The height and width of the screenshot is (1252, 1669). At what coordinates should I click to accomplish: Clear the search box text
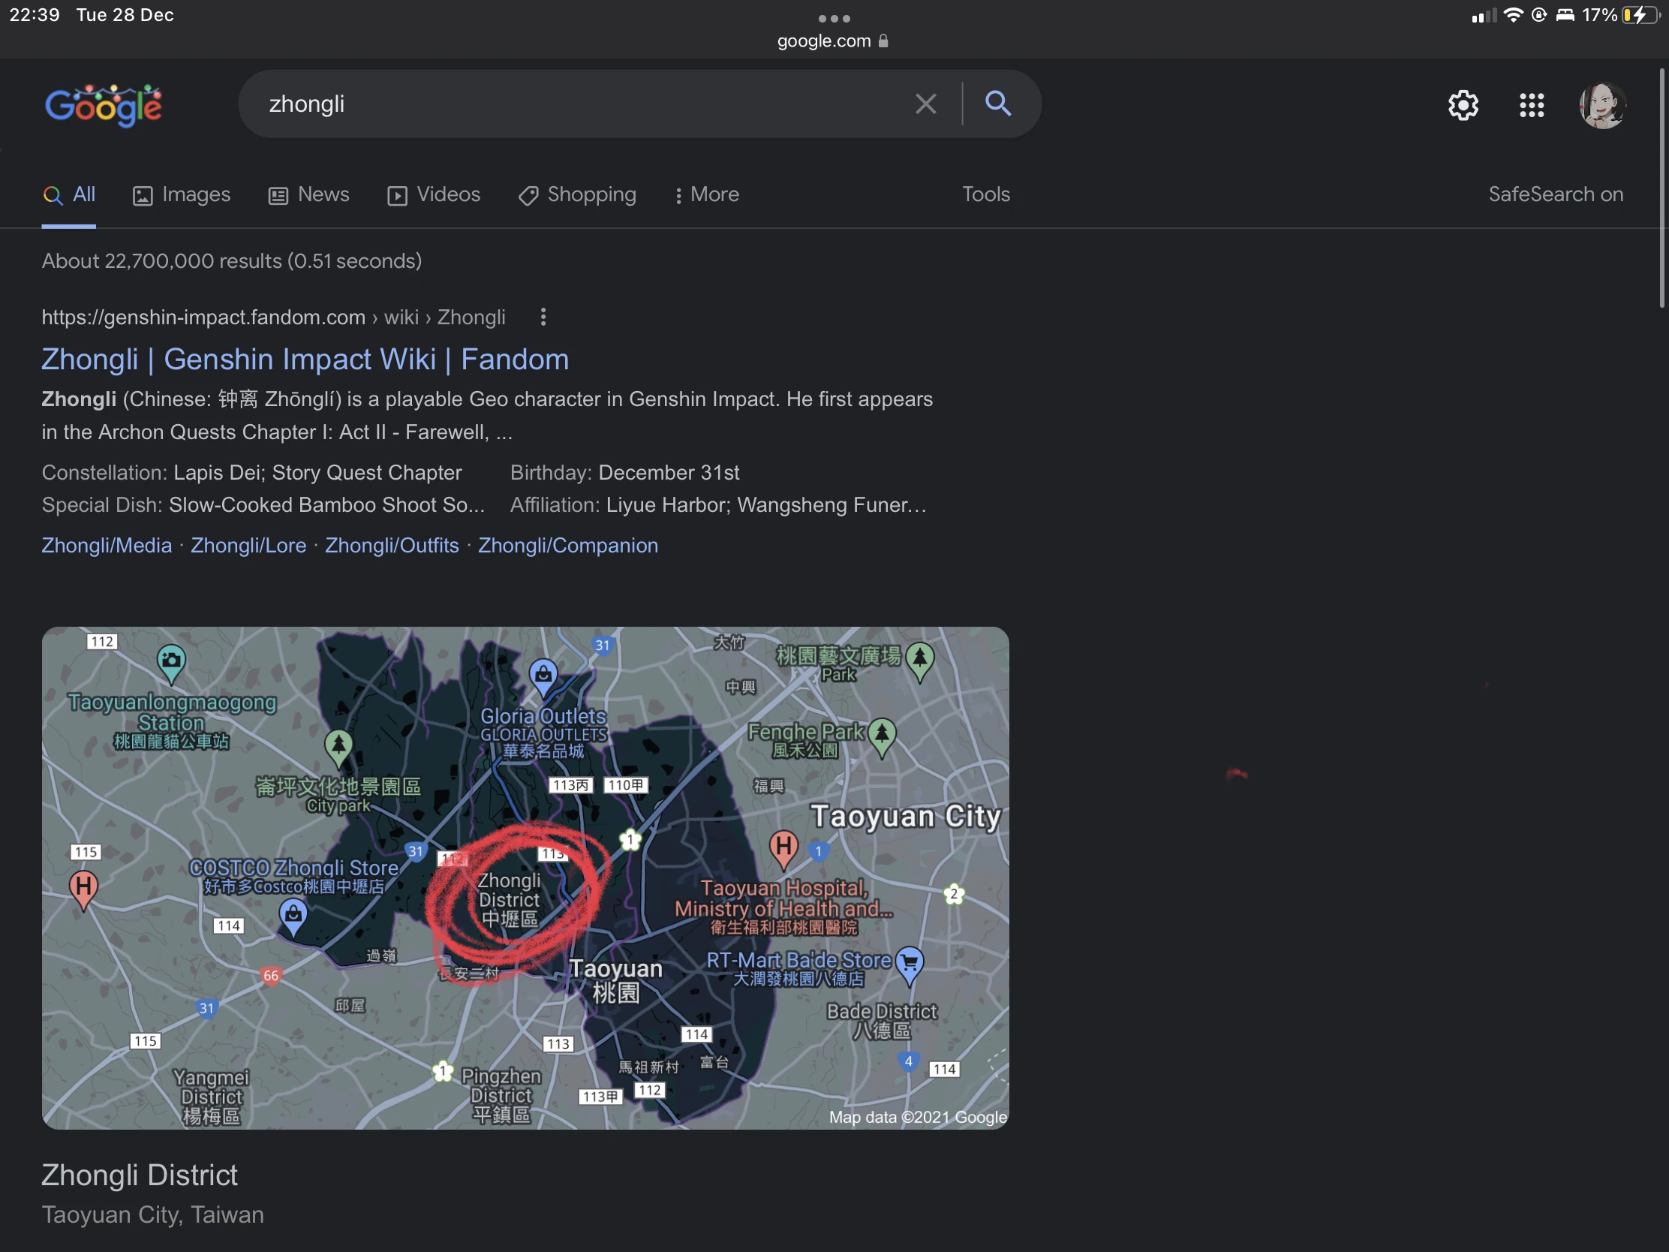pyautogui.click(x=925, y=104)
